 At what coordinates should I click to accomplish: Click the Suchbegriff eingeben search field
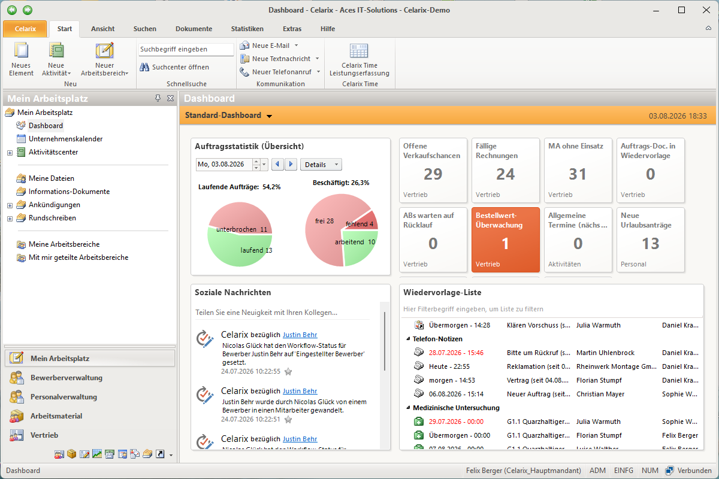(x=186, y=50)
